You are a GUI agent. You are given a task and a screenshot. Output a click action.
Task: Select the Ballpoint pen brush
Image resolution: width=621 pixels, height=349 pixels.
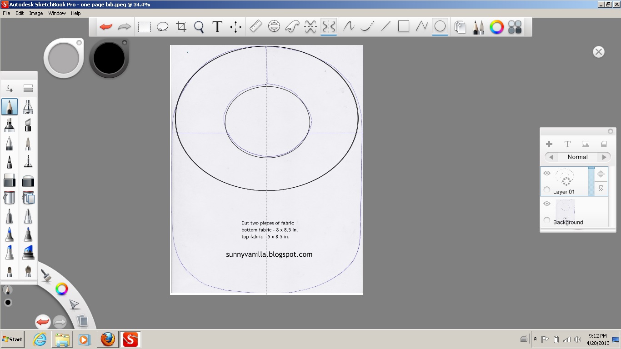coord(10,144)
